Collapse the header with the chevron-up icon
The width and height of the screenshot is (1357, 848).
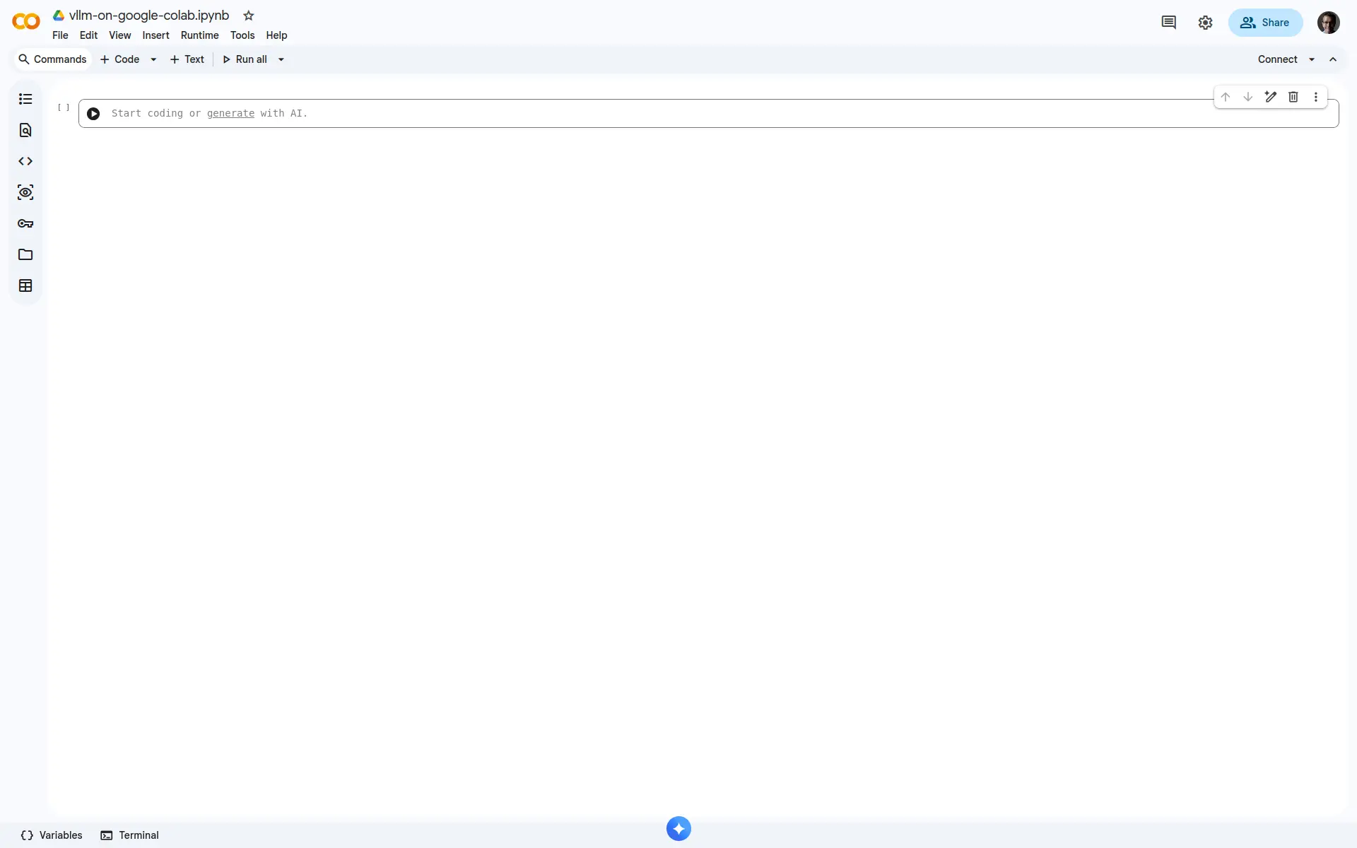(1333, 59)
